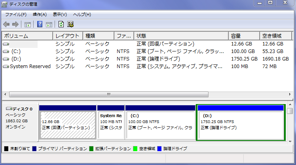Click the Refresh toolbar icon
The width and height of the screenshot is (296, 165).
click(61, 25)
